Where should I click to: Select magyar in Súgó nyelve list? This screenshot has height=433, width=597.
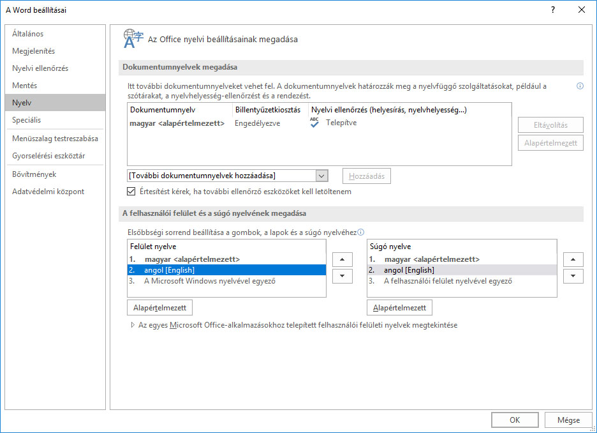pyautogui.click(x=462, y=259)
